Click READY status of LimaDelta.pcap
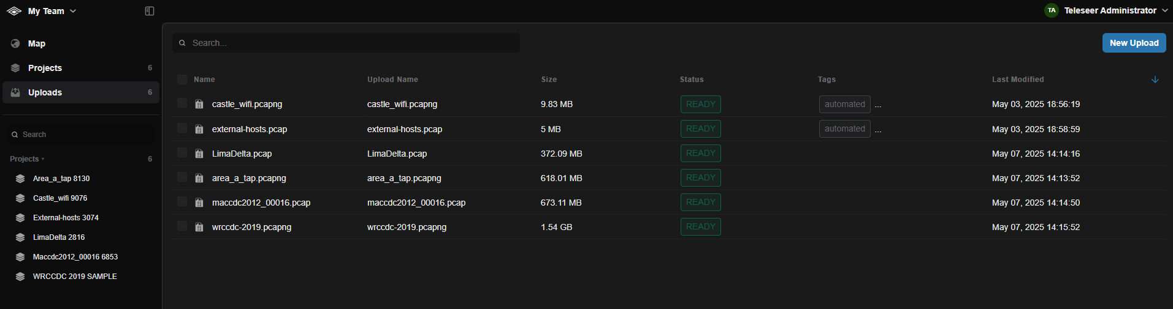The height and width of the screenshot is (309, 1173). (x=700, y=153)
